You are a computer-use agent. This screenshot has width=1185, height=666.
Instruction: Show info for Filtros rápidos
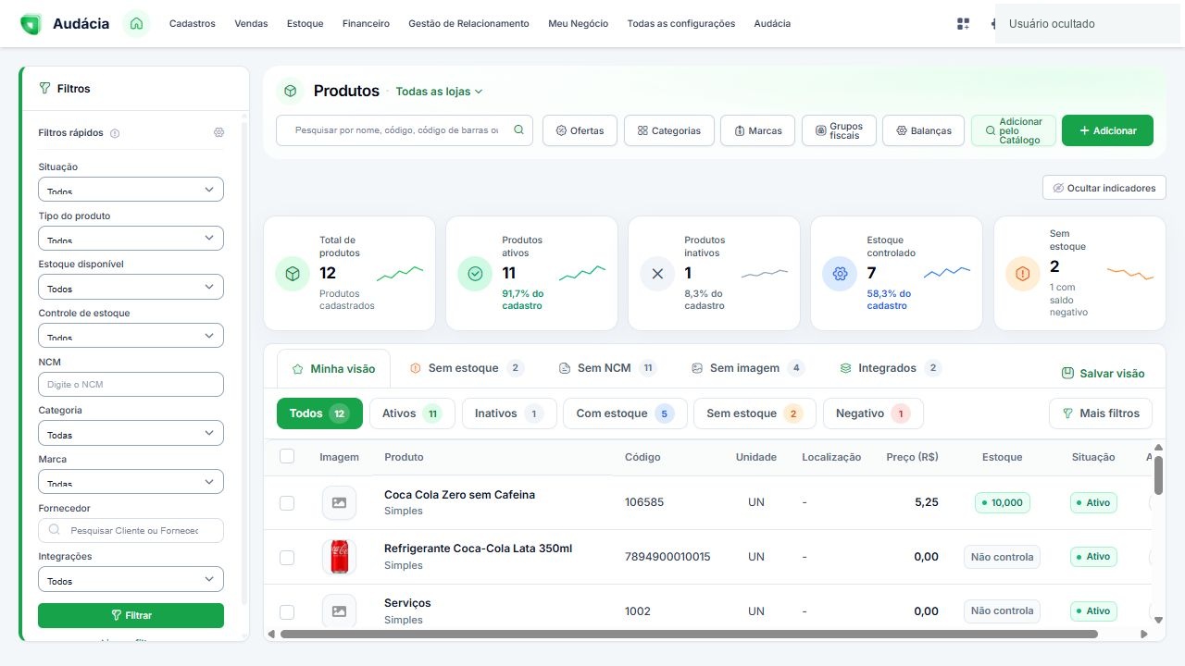[x=115, y=133]
